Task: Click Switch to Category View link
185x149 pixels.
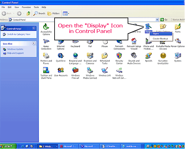Action: pyautogui.click(x=19, y=34)
